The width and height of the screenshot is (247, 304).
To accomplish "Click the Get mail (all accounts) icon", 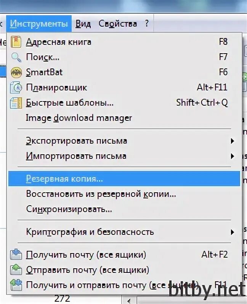I will point(16,255).
